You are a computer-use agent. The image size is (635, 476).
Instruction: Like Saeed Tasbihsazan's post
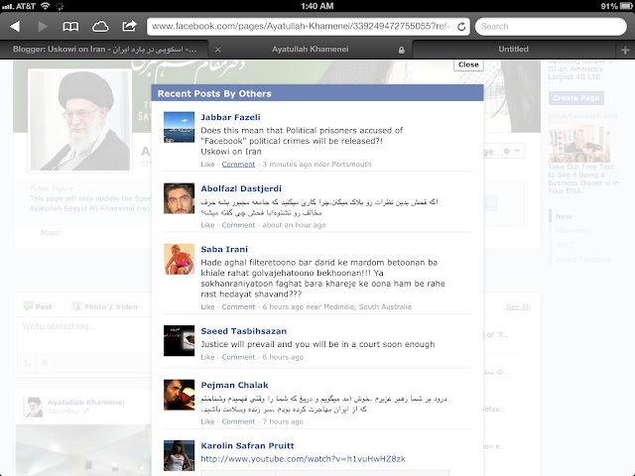207,357
